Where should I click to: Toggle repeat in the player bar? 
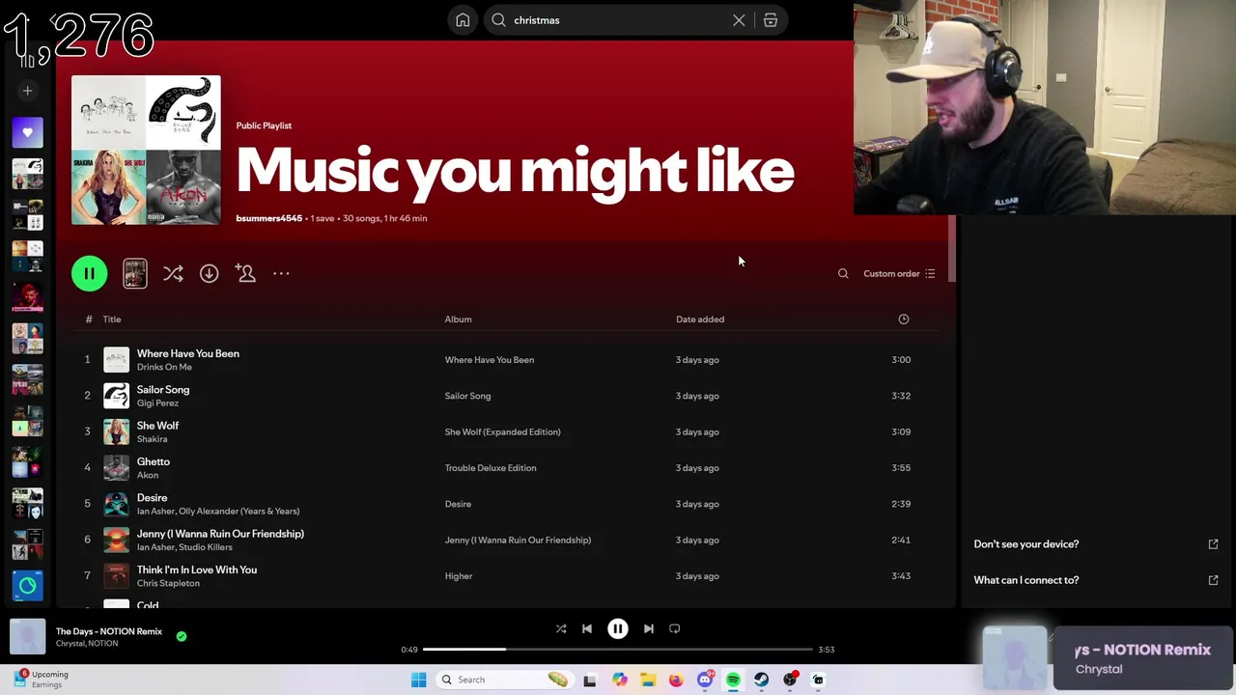click(x=675, y=628)
